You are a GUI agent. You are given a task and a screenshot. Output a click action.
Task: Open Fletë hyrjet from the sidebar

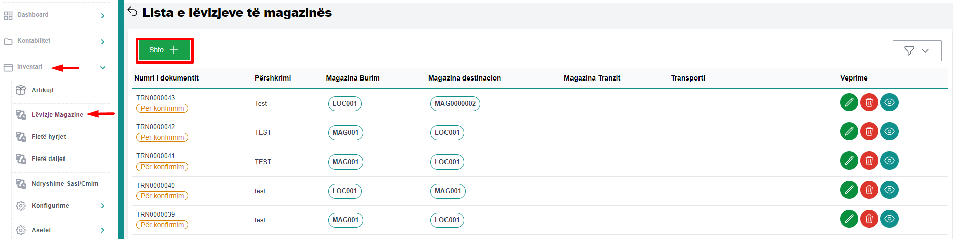[x=48, y=137]
